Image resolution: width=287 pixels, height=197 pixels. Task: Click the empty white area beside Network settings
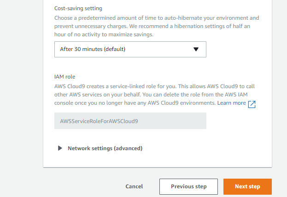[x=207, y=148]
